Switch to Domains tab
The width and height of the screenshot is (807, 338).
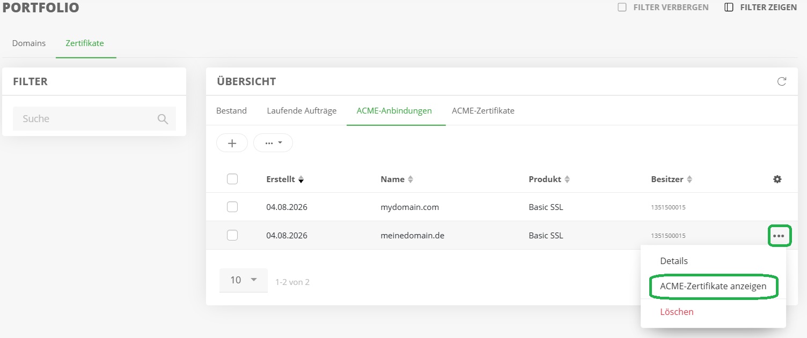[x=29, y=43]
